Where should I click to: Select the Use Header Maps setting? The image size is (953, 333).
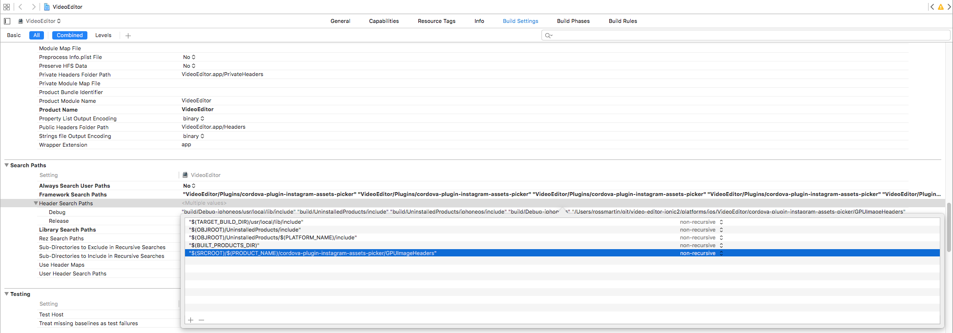click(x=62, y=265)
